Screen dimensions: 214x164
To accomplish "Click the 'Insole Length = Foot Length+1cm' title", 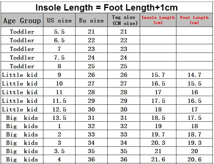I will [x=107, y=7].
